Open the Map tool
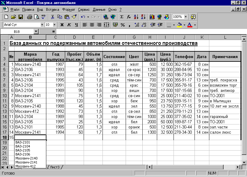 [x=159, y=17]
